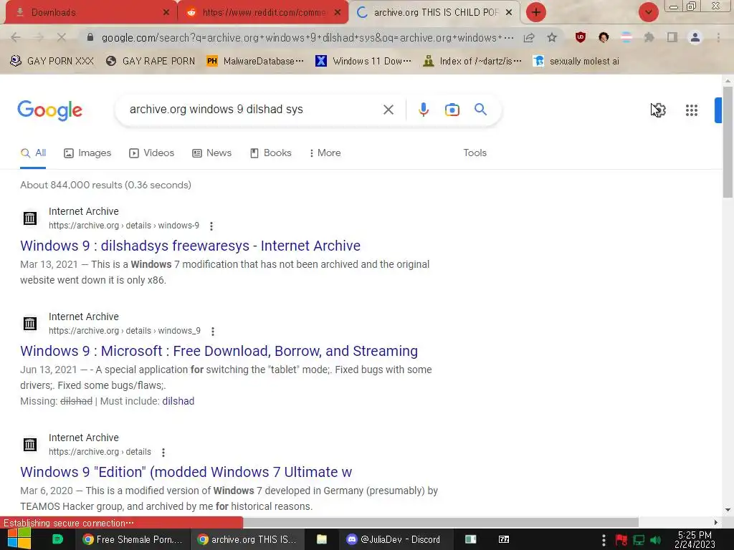Image resolution: width=734 pixels, height=550 pixels.
Task: Open the MalwareDatabase bookmark
Action: tap(255, 62)
